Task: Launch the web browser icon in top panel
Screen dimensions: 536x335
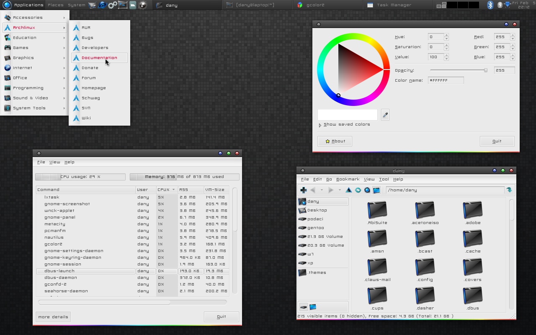Action: [x=102, y=5]
